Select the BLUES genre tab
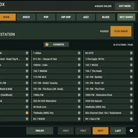The height and width of the screenshot is (138, 138). [106, 17]
